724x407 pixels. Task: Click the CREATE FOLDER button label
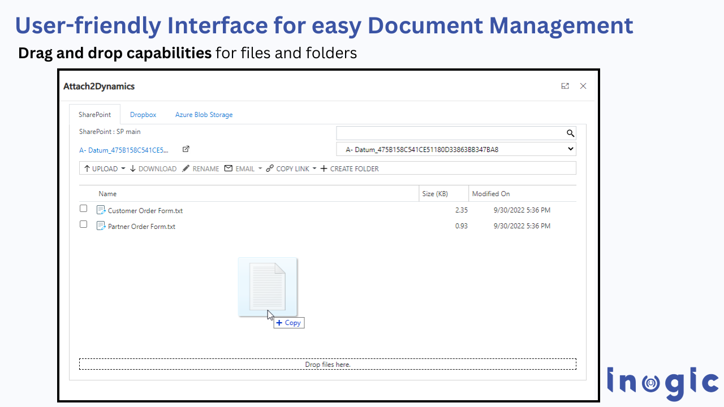point(355,169)
